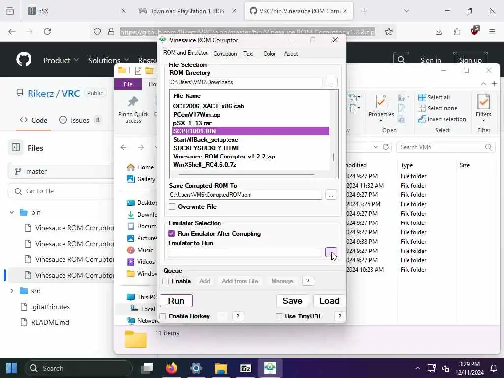Switch to the Corruption tab

pos(225,54)
